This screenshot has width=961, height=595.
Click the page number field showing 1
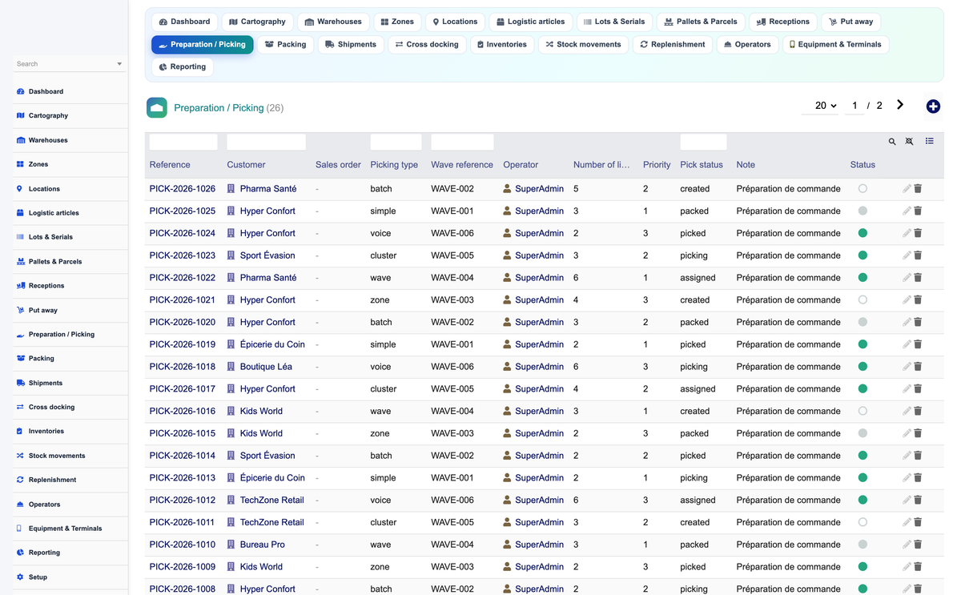point(854,106)
